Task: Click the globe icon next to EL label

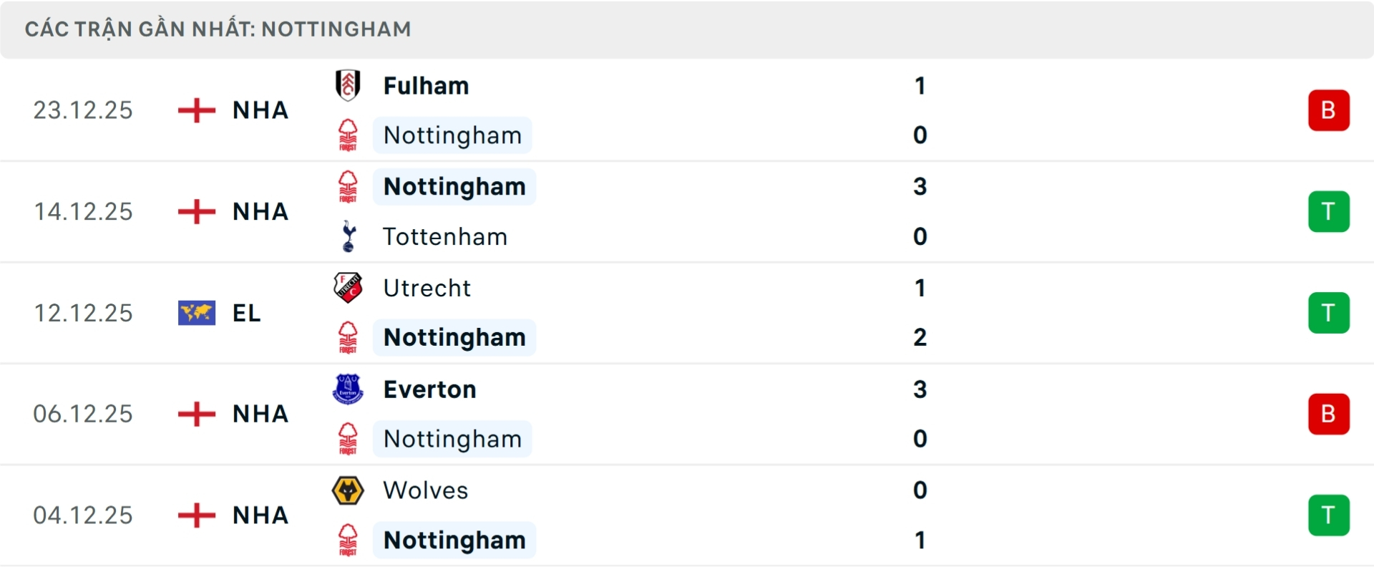Action: (x=195, y=313)
